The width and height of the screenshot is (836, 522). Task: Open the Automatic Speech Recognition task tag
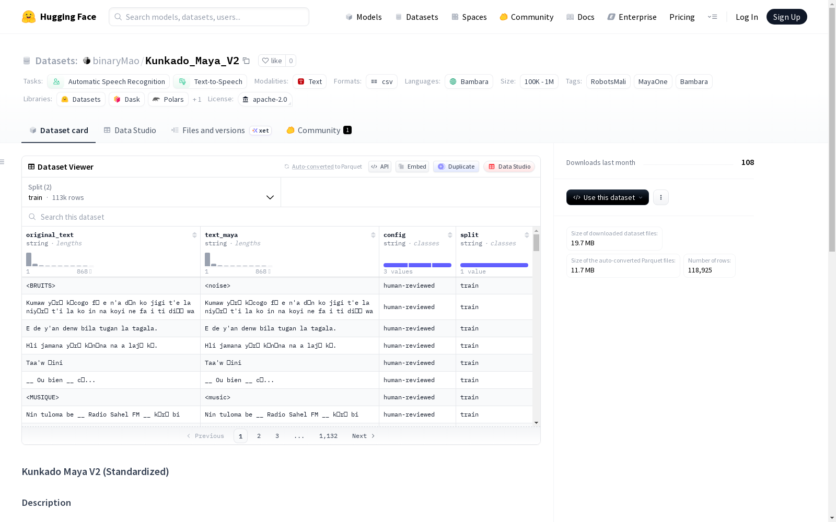click(x=109, y=81)
